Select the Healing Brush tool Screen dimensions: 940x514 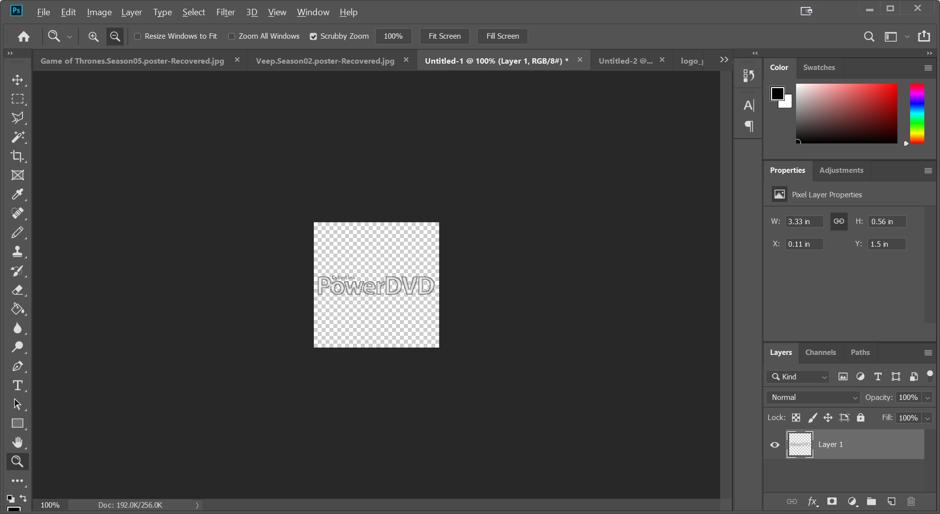point(18,213)
